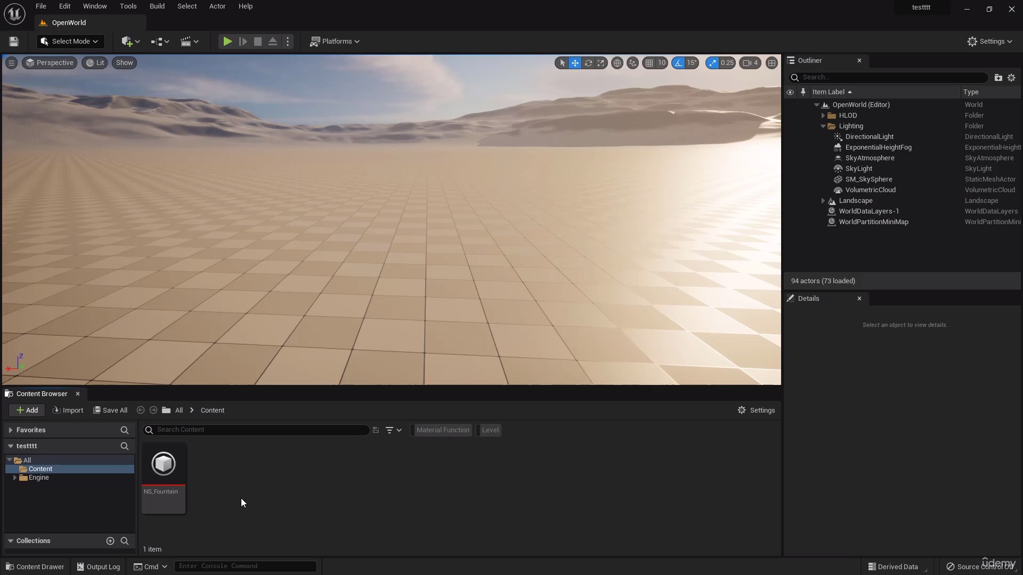Open the Platforms dropdown
1023x575 pixels.
335,41
